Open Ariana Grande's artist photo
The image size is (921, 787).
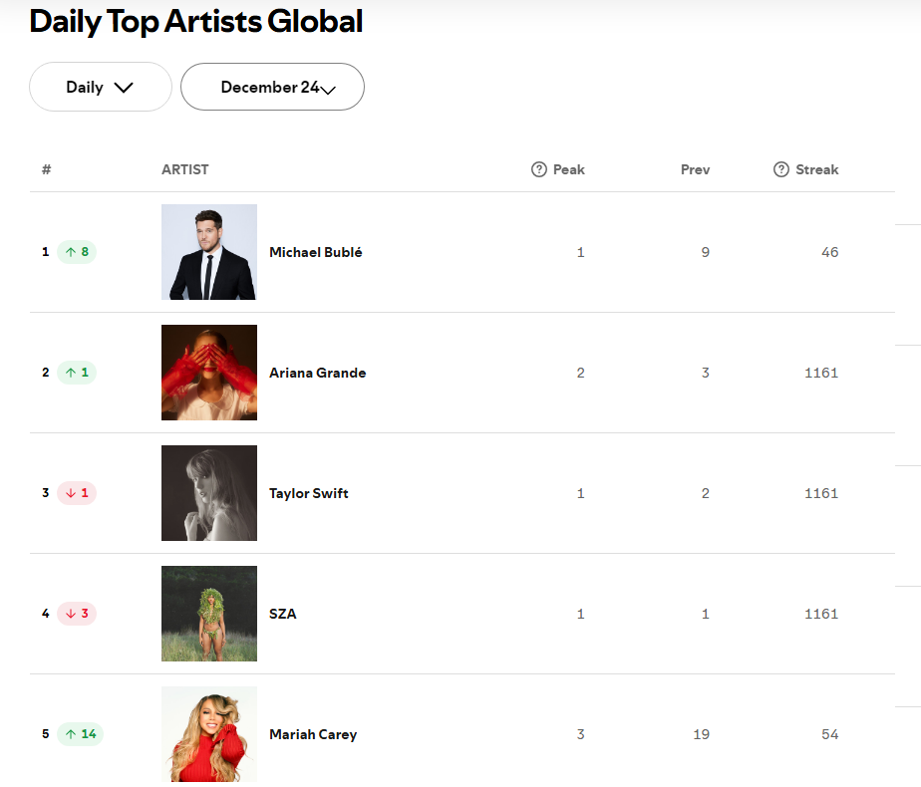point(209,373)
